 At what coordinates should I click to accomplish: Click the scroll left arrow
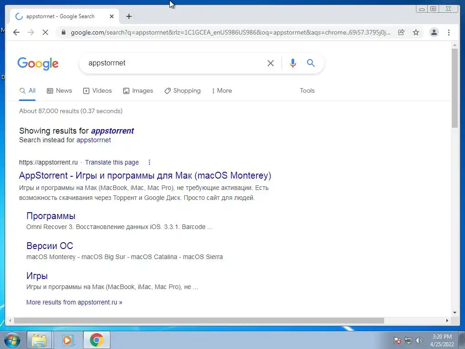point(10,320)
